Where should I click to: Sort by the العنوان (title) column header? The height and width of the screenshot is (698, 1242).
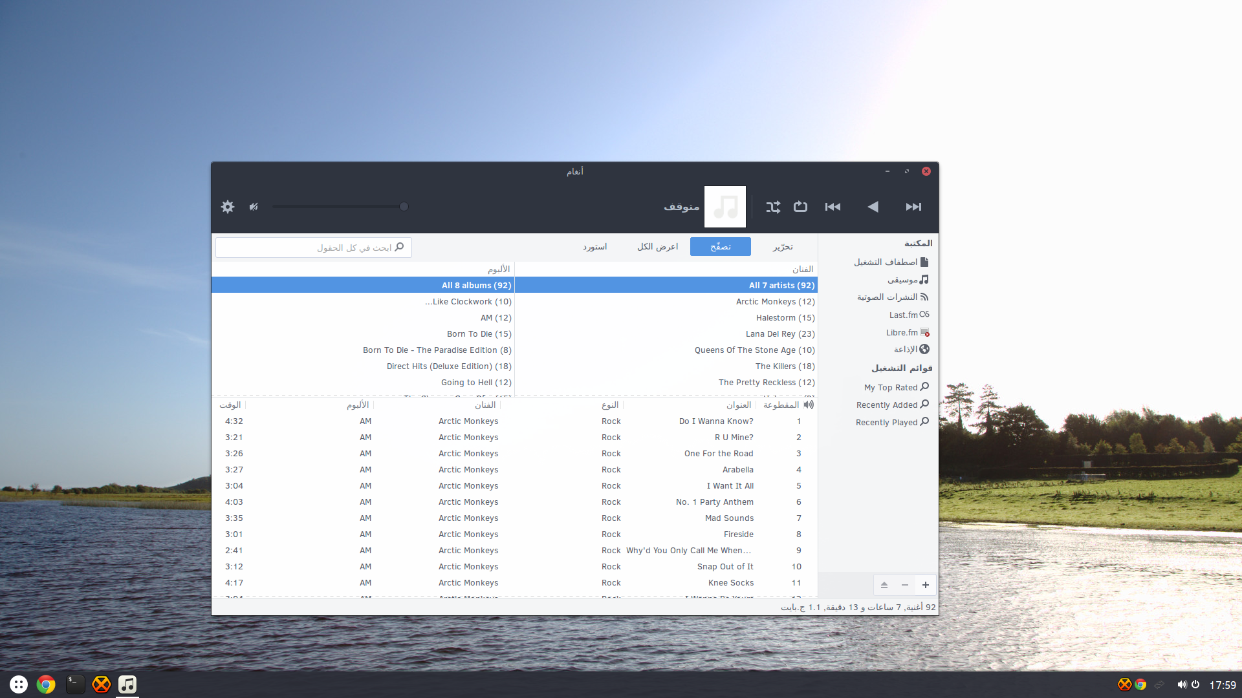coord(690,405)
